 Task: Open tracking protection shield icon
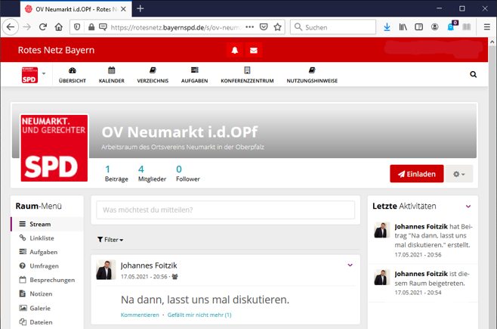coord(77,27)
